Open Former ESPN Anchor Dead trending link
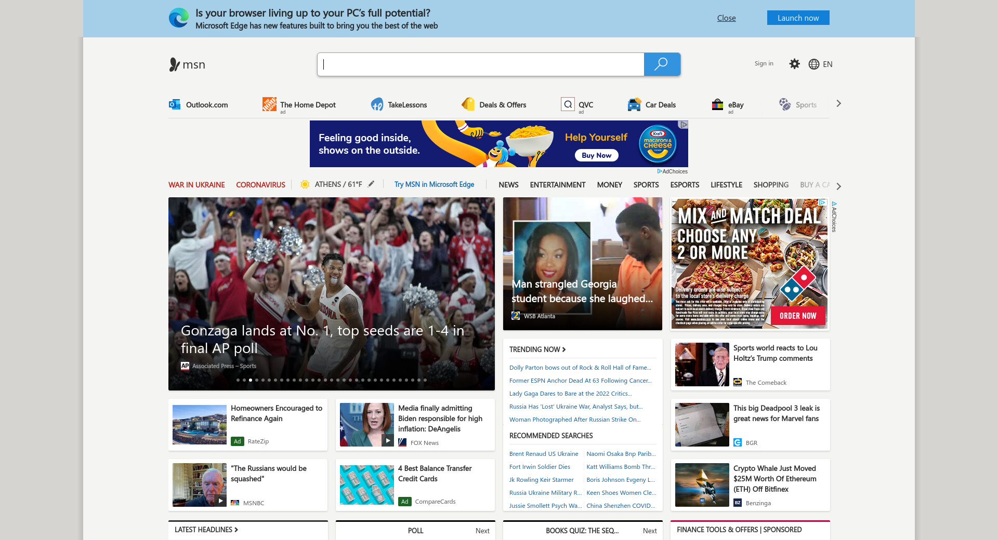 pos(581,381)
